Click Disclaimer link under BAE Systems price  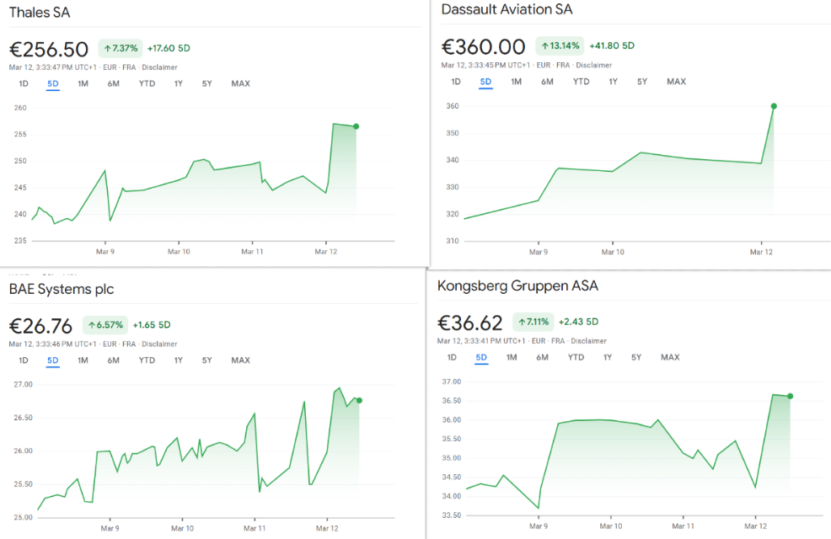click(x=159, y=344)
